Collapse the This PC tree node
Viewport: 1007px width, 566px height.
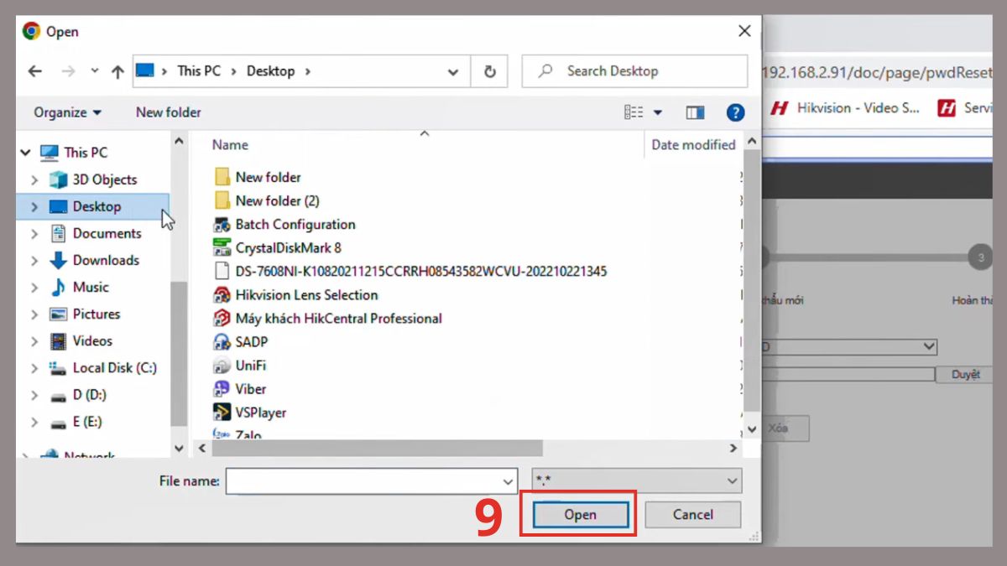25,153
